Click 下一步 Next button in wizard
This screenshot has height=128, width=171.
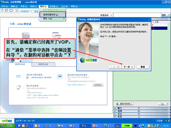[x=128, y=67]
